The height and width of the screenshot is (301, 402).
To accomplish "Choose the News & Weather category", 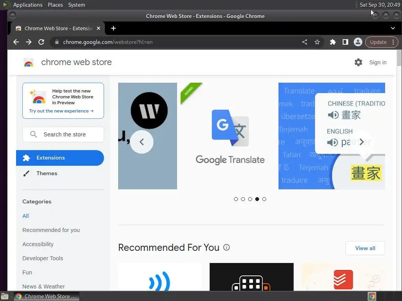I will (43, 286).
